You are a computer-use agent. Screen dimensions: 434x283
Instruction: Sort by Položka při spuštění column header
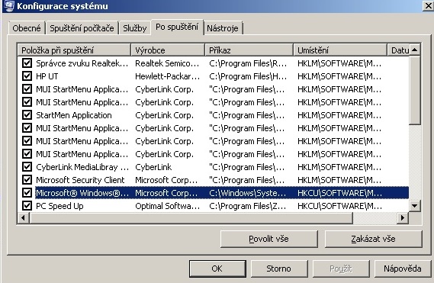click(74, 50)
